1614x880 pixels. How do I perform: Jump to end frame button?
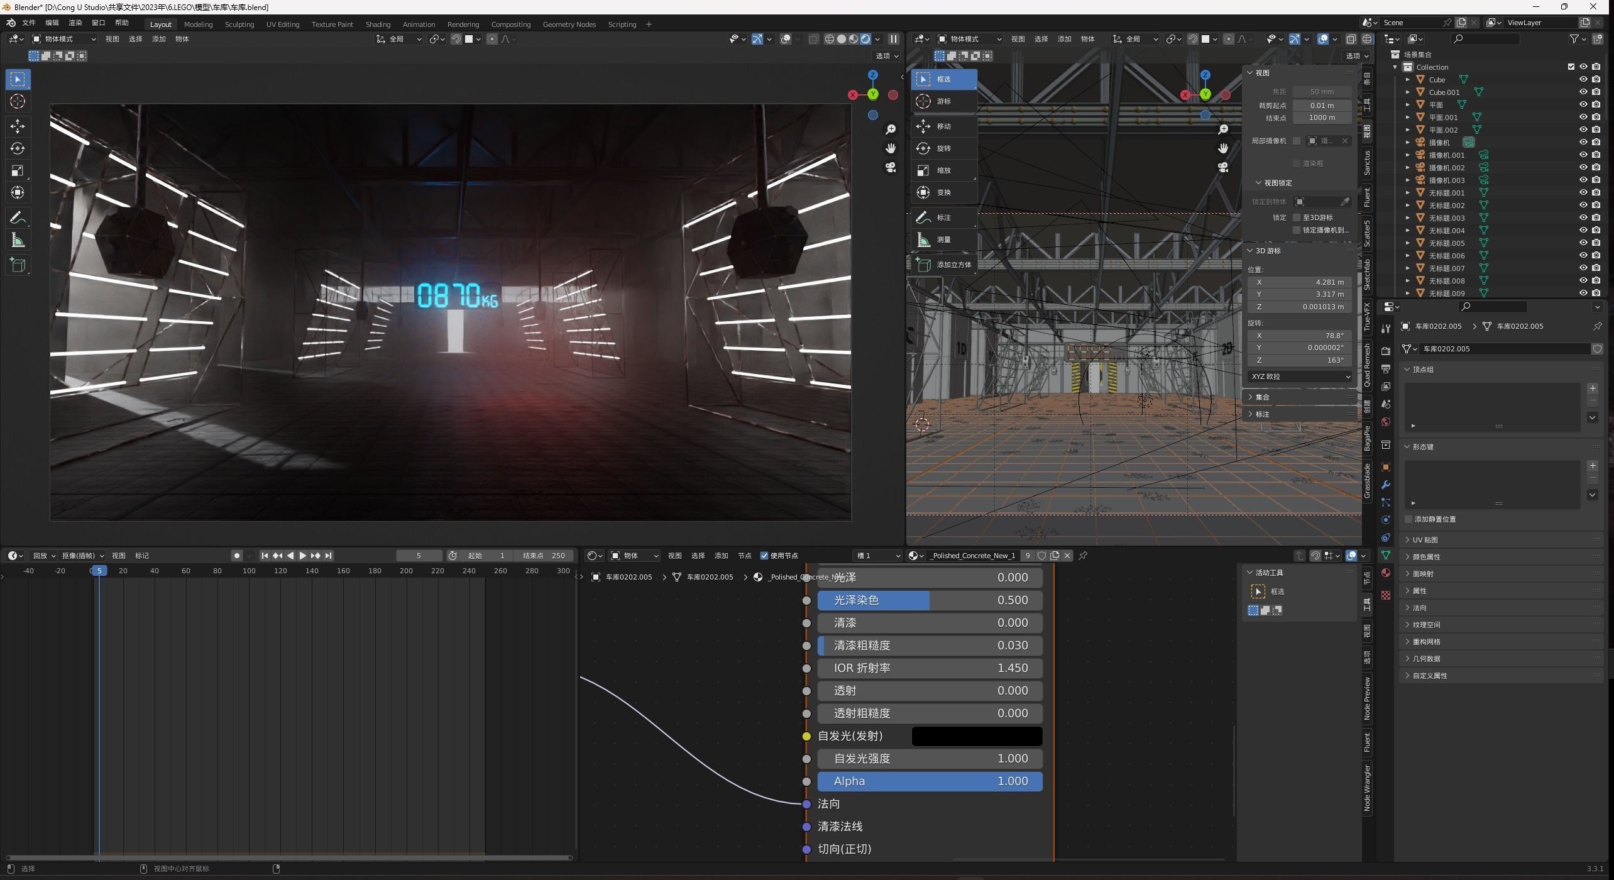(328, 556)
